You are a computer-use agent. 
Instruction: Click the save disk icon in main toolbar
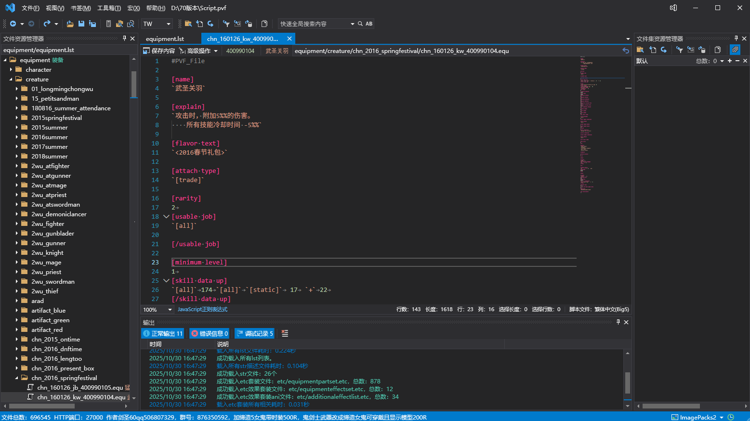coord(81,24)
